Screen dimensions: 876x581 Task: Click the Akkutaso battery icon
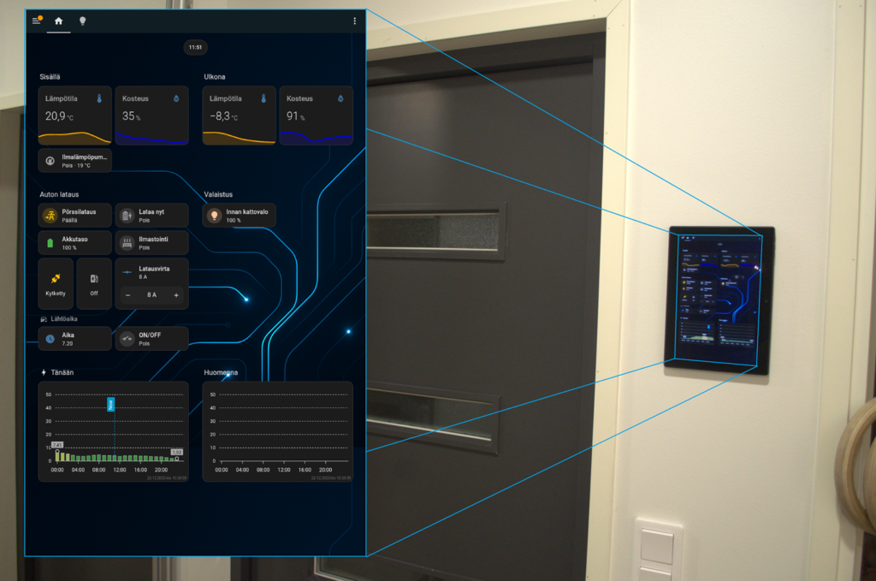[50, 243]
